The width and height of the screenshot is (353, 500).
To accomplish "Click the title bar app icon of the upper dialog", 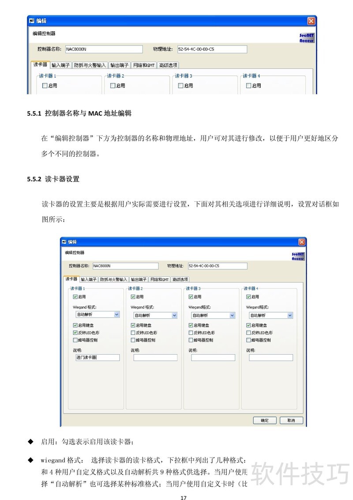I will pyautogui.click(x=31, y=21).
